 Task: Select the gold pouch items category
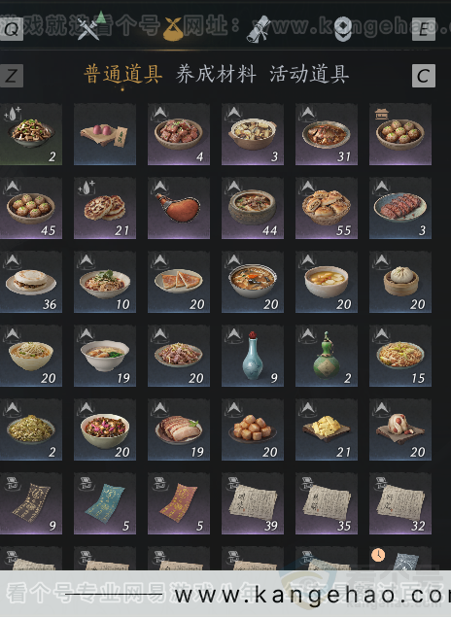click(x=173, y=29)
